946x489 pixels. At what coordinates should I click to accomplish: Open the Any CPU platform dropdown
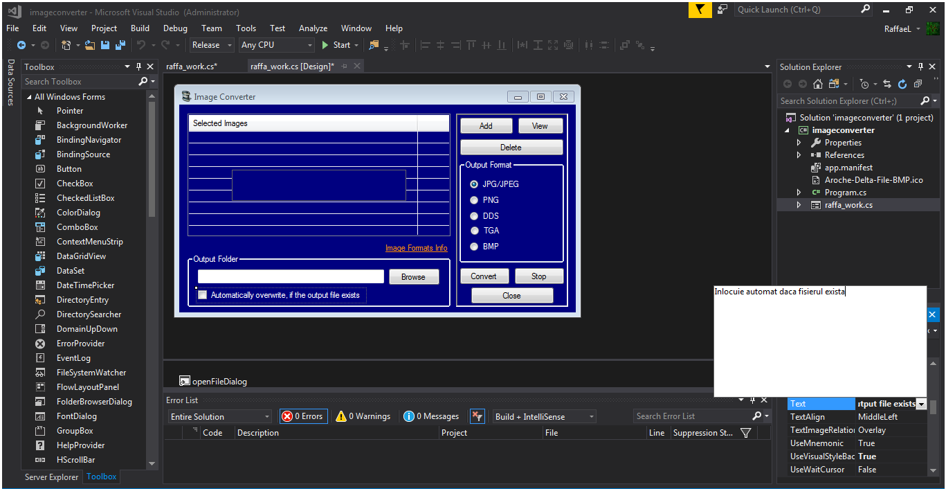[x=277, y=45]
